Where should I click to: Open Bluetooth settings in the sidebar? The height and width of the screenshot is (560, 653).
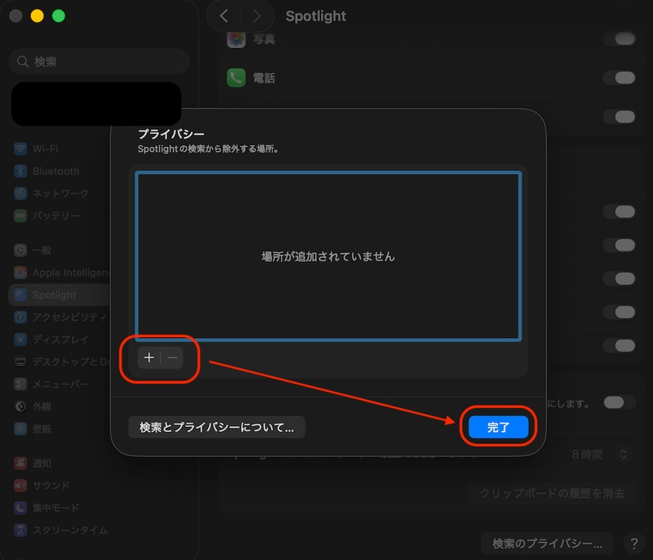click(x=60, y=171)
